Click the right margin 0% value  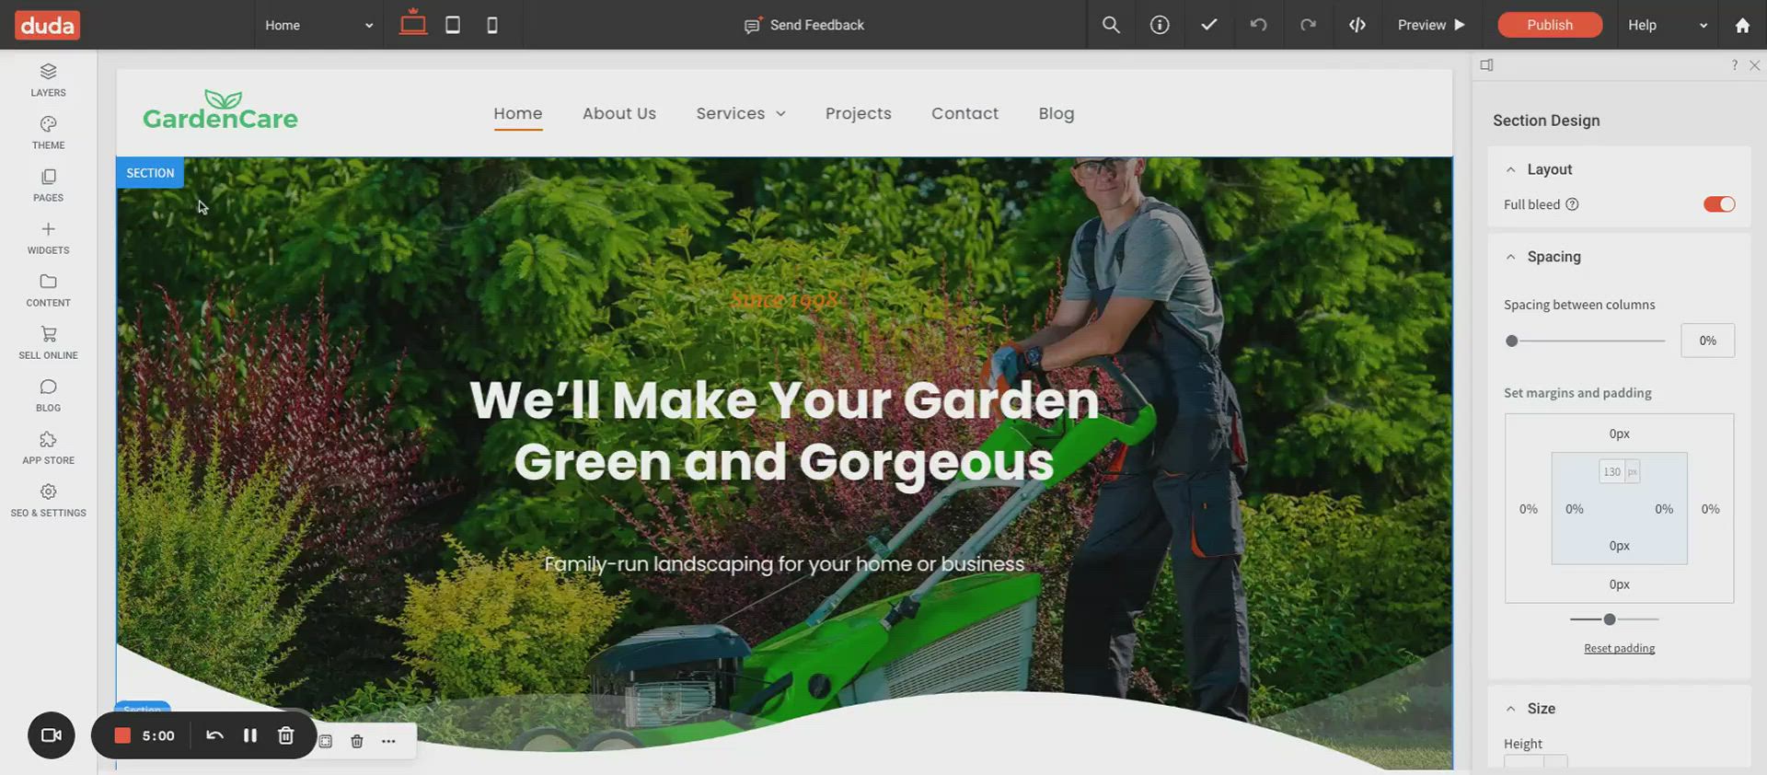point(1710,509)
